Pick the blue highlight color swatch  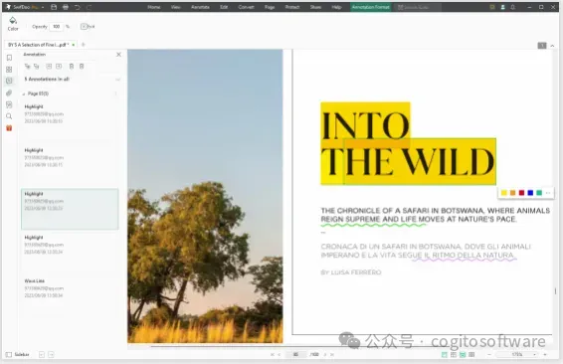530,193
